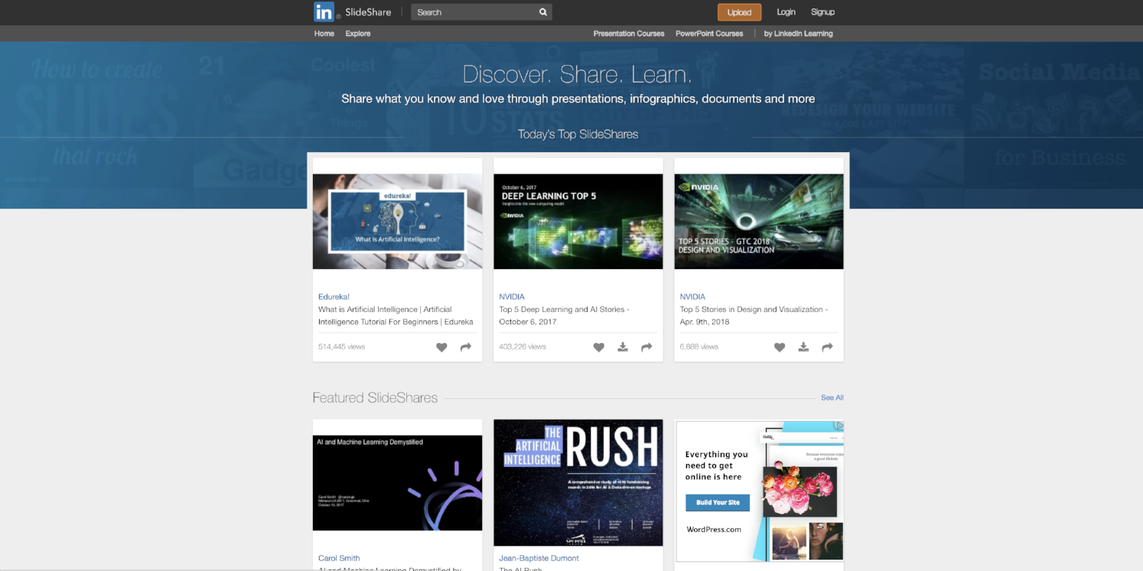1143x571 pixels.
Task: Like the Design and Visualization slideshare
Action: pos(780,347)
